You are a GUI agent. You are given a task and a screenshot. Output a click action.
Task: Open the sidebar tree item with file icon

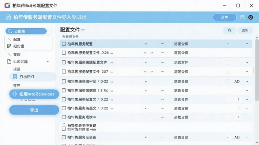[28, 62]
